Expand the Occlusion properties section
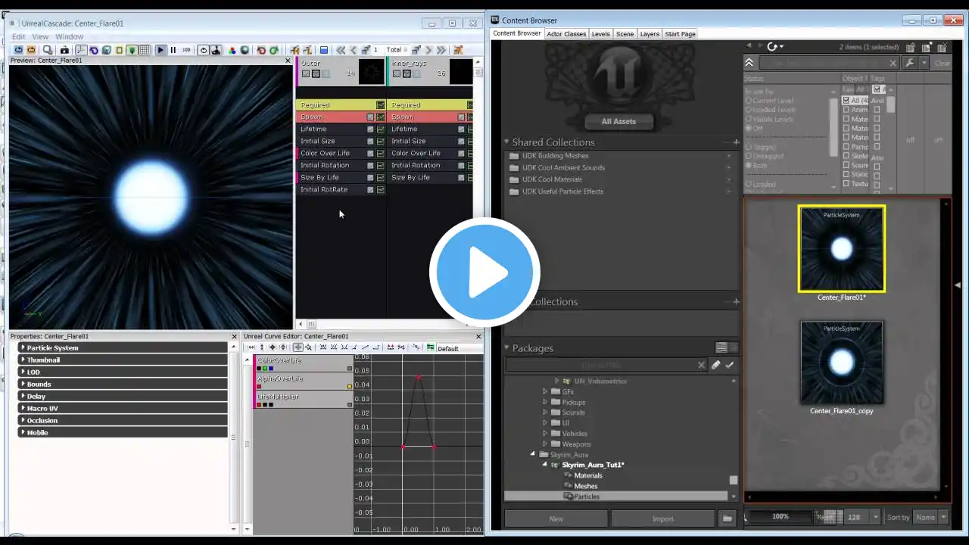 click(123, 420)
